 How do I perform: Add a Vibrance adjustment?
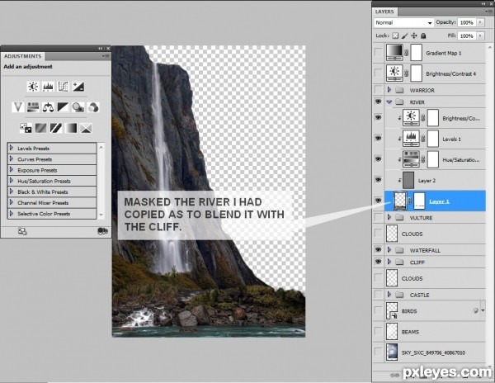17,107
